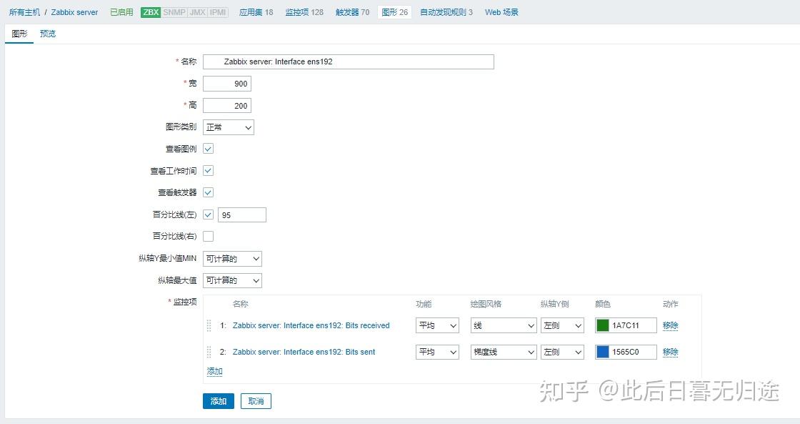
Task: Open the 功能 dropdown for Bits received
Action: (x=436, y=325)
